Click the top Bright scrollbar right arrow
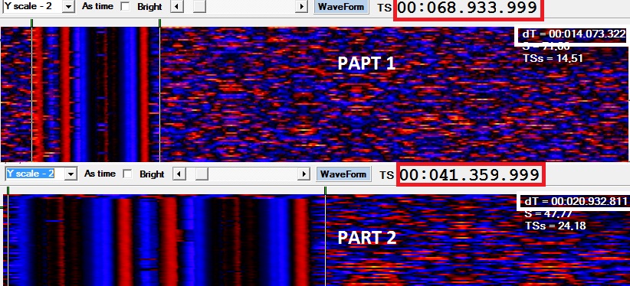This screenshot has width=630, height=286. pyautogui.click(x=301, y=7)
